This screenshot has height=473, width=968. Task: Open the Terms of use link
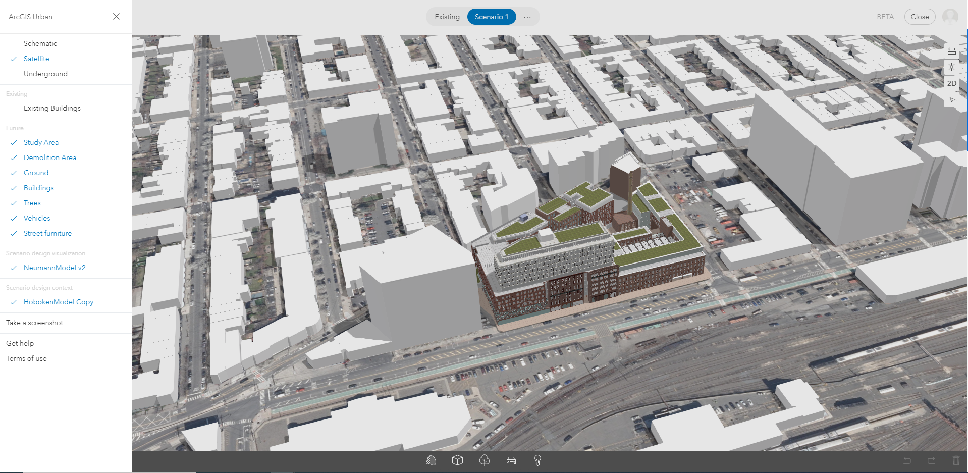26,358
